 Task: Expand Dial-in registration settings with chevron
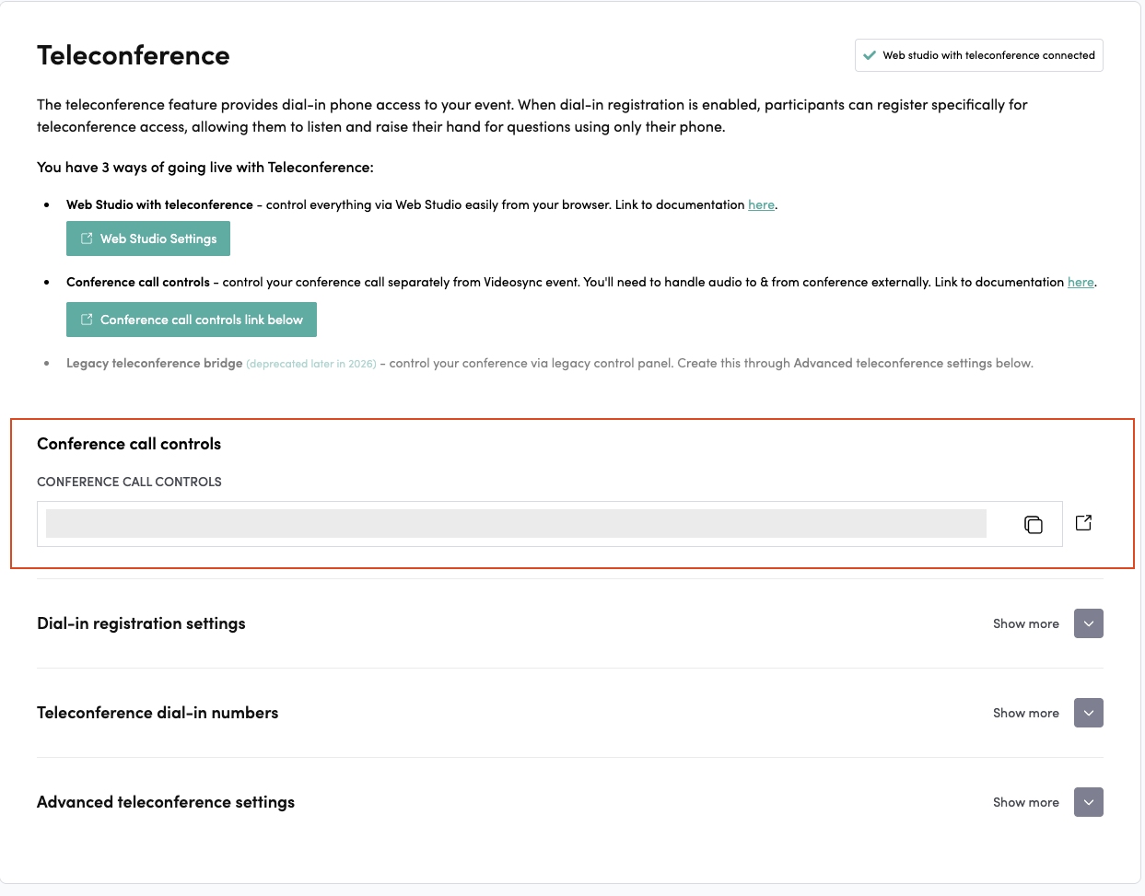[1088, 623]
